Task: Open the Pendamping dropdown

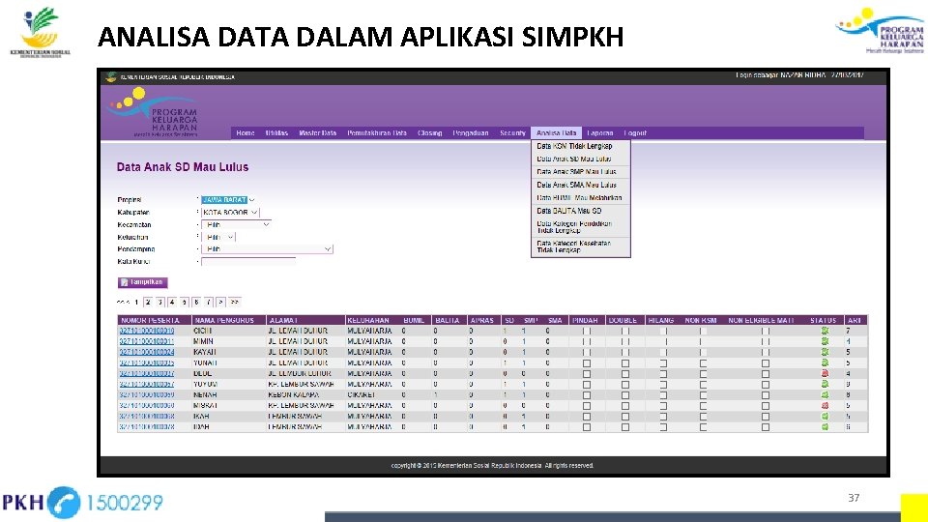Action: click(x=267, y=249)
